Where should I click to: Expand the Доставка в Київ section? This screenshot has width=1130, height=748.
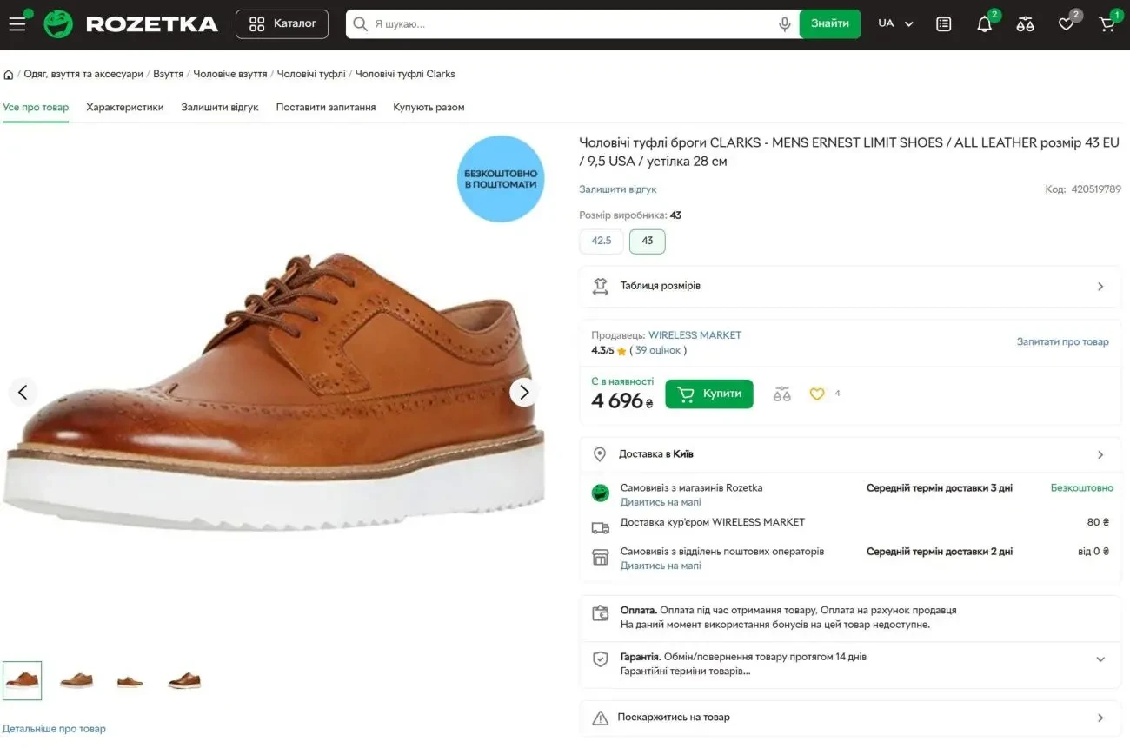(849, 453)
